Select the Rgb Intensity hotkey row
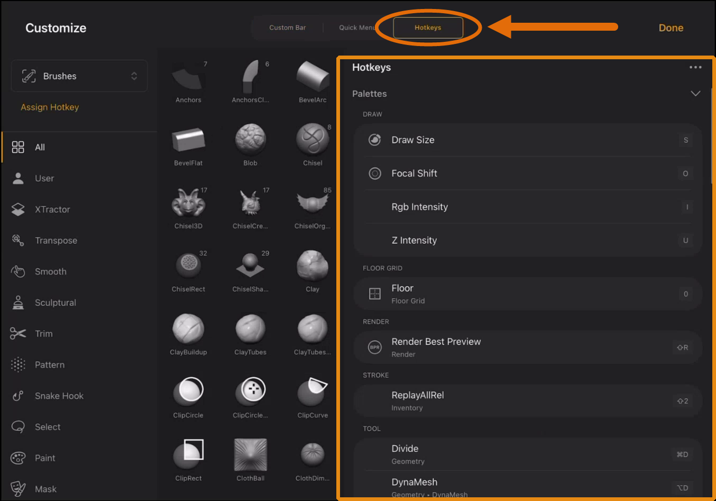 click(x=528, y=207)
